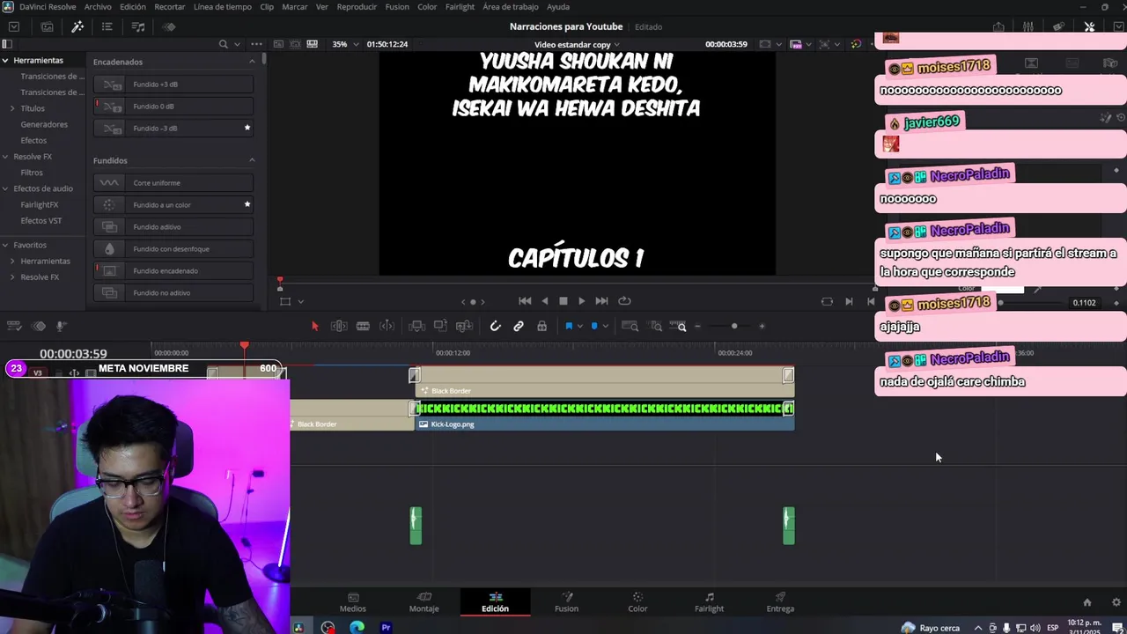Select Fundido con desenfoque transition
The image size is (1127, 634).
[173, 248]
